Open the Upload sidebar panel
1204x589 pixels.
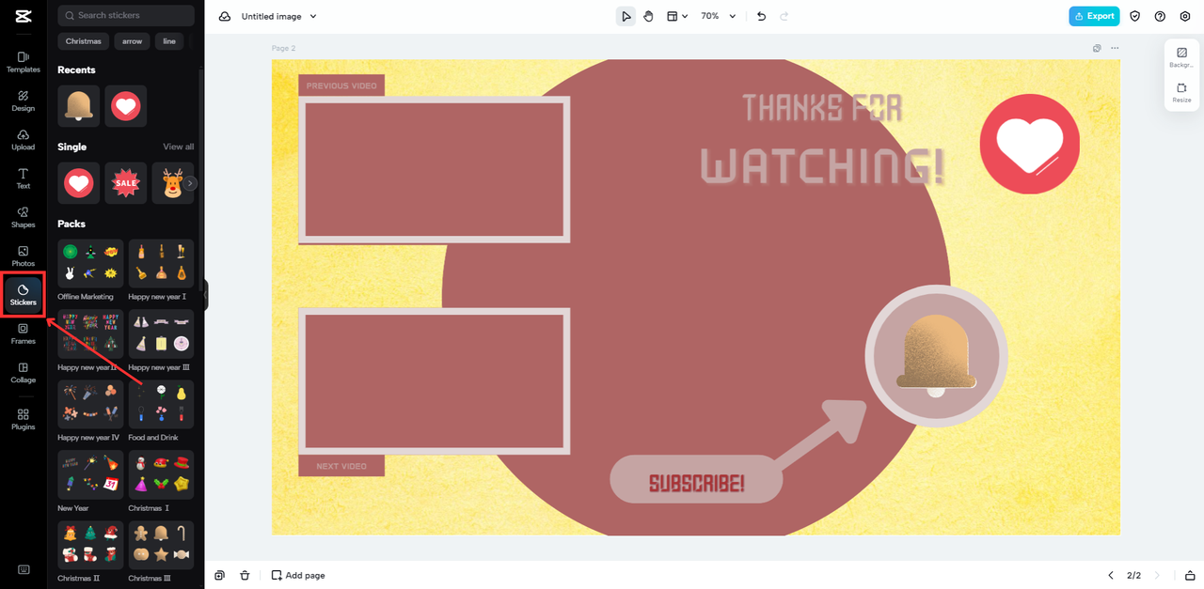(24, 140)
